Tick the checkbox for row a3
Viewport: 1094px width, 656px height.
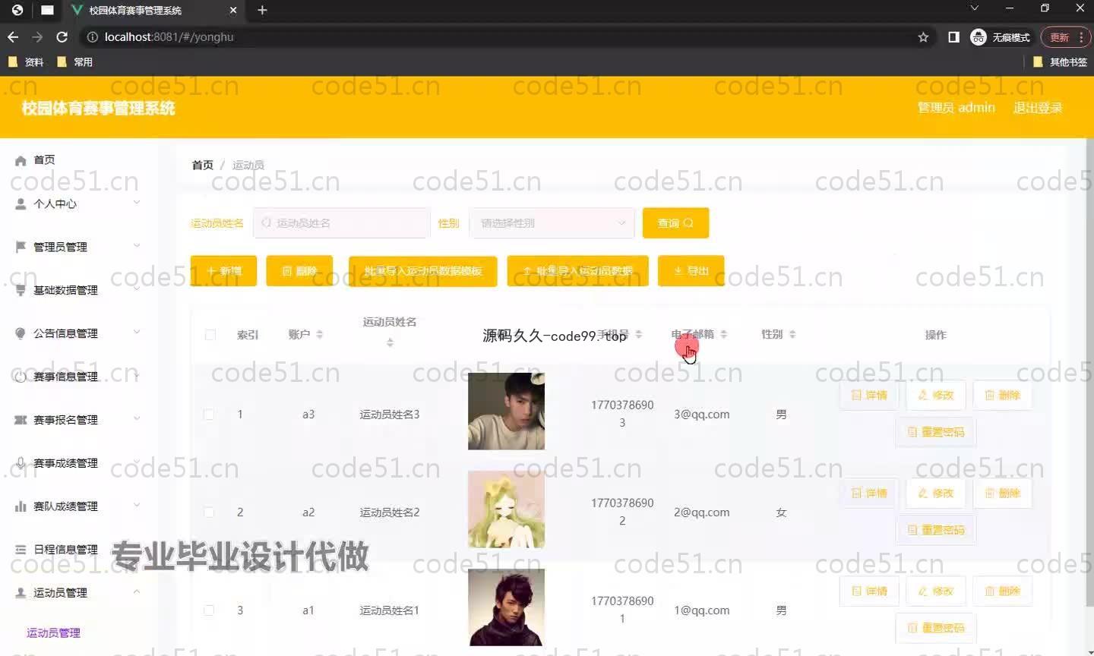209,415
